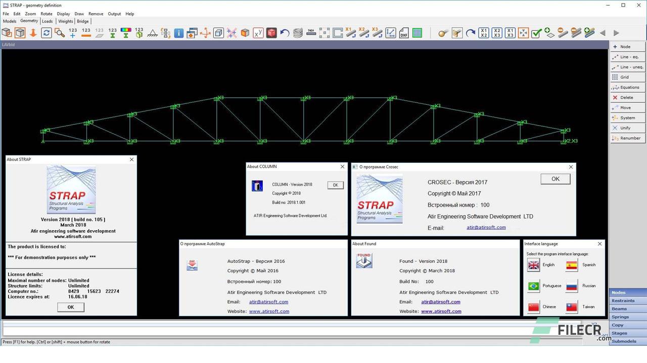
Task: Click the blue undo arrow icon
Action: (285, 33)
